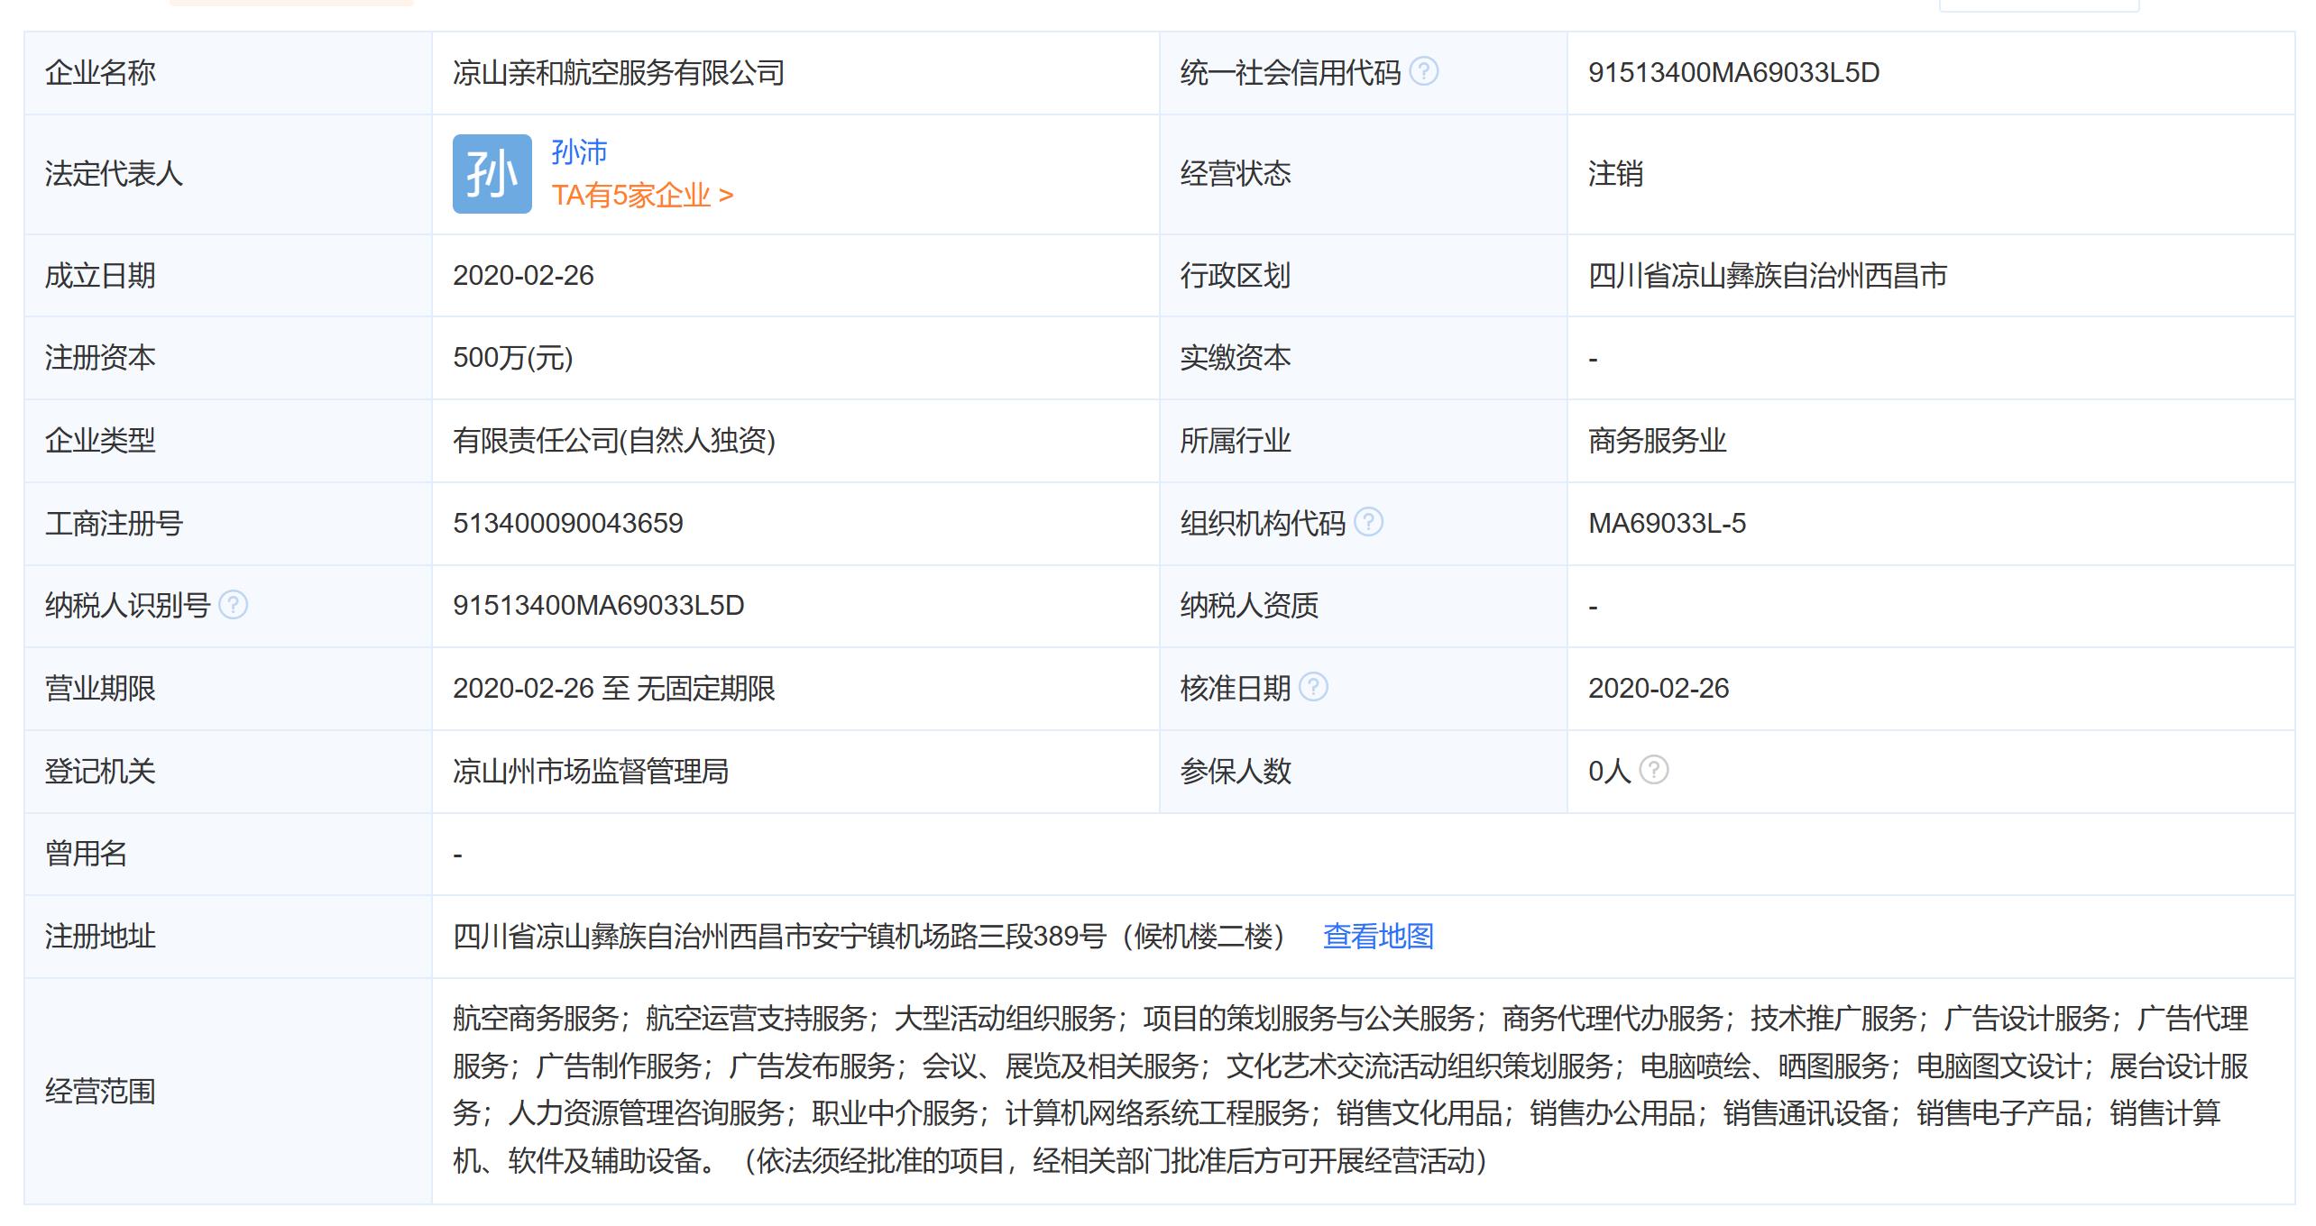Select the 参保人数 label cell

pyautogui.click(x=1363, y=772)
